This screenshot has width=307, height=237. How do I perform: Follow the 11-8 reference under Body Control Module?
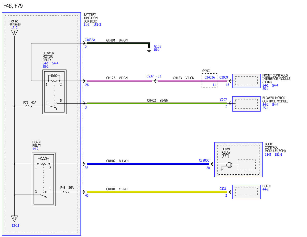[x=268, y=154]
